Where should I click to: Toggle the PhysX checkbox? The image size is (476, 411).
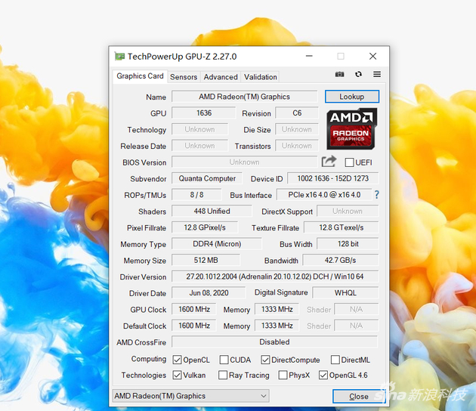pos(283,375)
